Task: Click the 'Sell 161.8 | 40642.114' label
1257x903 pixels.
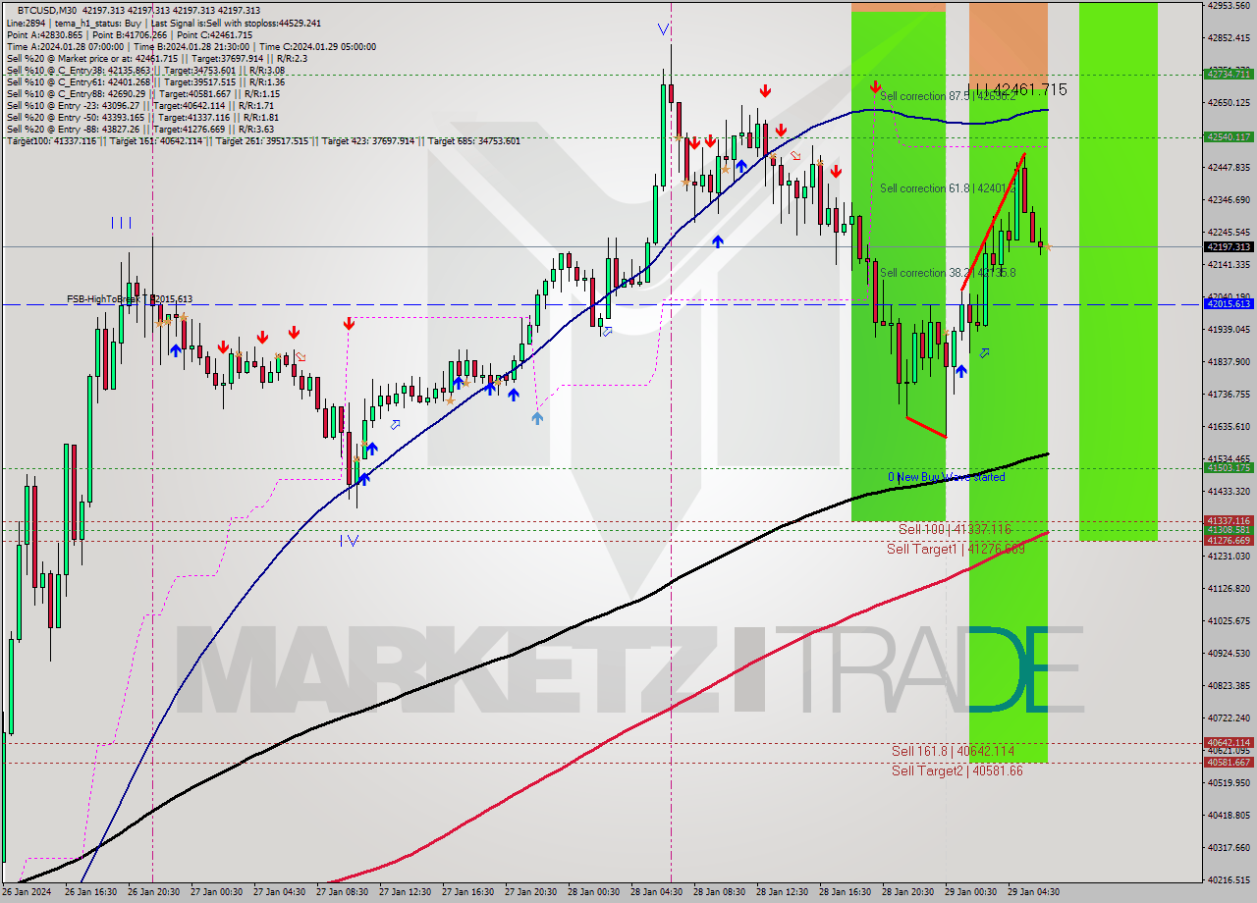Action: [953, 751]
